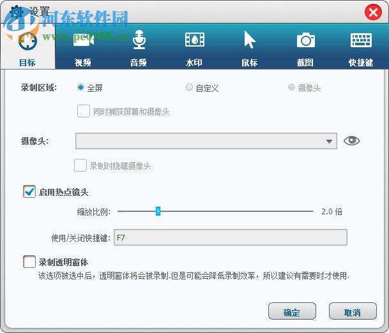The image size is (389, 333).
Task: Open the 目标 target tab crosshair icon
Action: pos(27,41)
